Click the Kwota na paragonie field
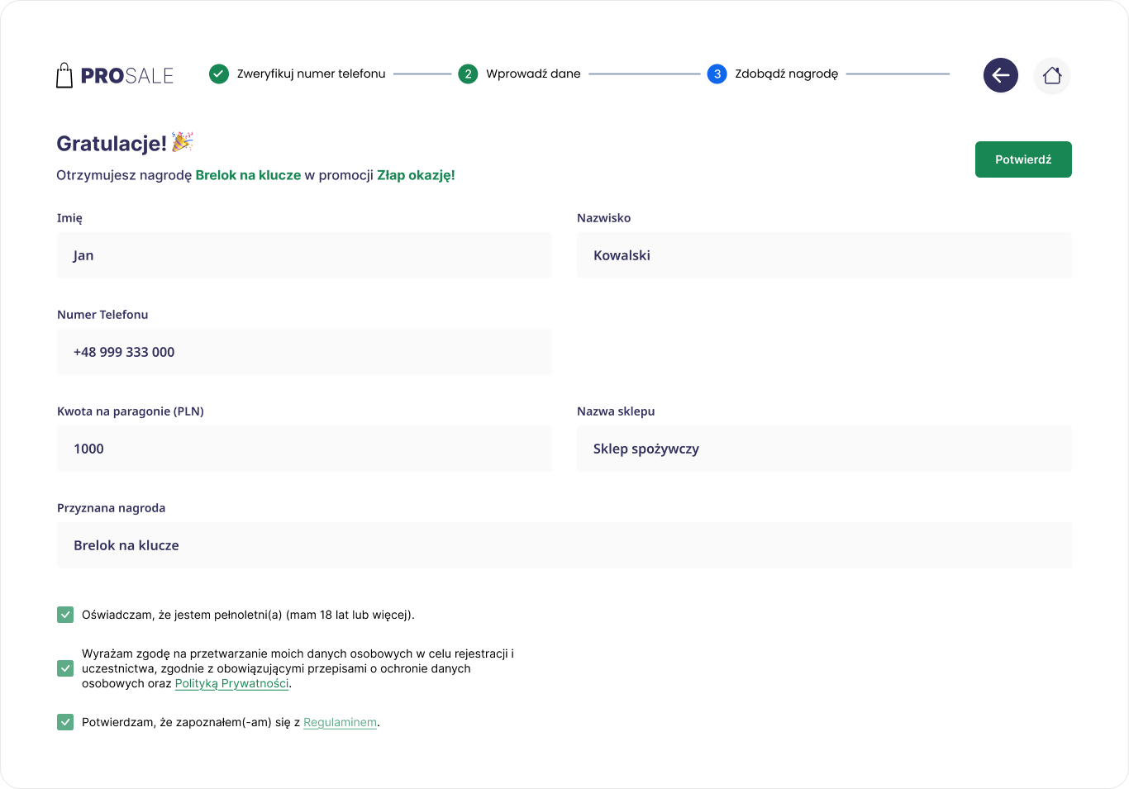The width and height of the screenshot is (1129, 789). (304, 449)
